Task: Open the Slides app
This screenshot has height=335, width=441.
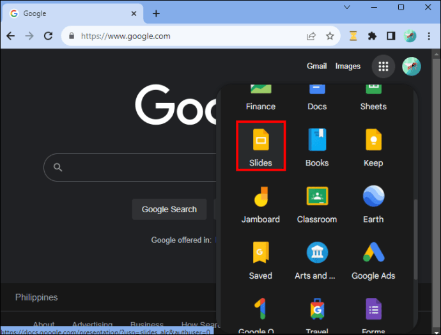Action: 261,146
